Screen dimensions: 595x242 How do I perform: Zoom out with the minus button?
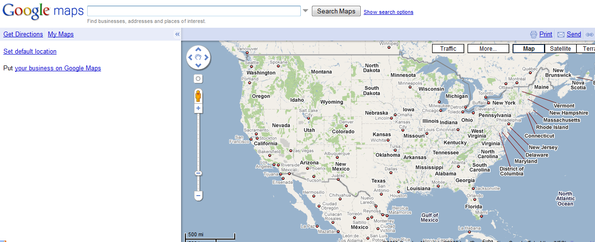198,196
